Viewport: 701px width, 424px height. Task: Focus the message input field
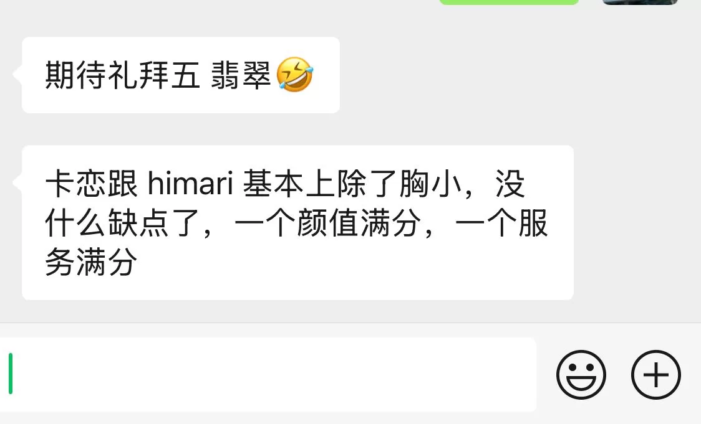pyautogui.click(x=268, y=374)
